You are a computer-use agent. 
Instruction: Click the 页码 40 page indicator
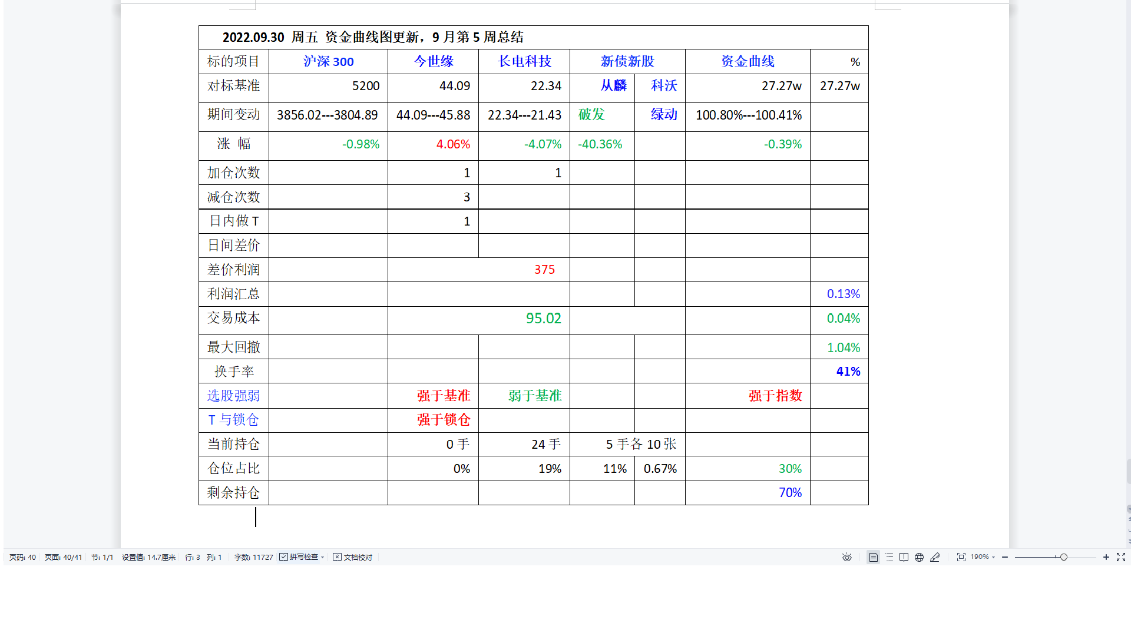coord(22,557)
